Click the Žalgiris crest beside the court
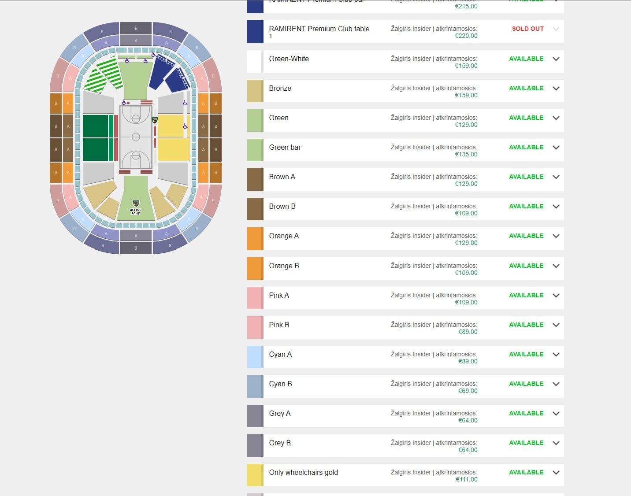 point(154,120)
